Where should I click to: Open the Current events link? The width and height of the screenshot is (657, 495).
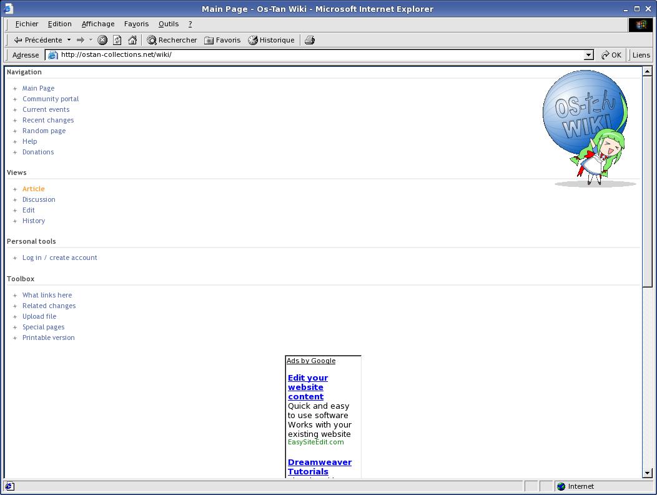(x=46, y=109)
